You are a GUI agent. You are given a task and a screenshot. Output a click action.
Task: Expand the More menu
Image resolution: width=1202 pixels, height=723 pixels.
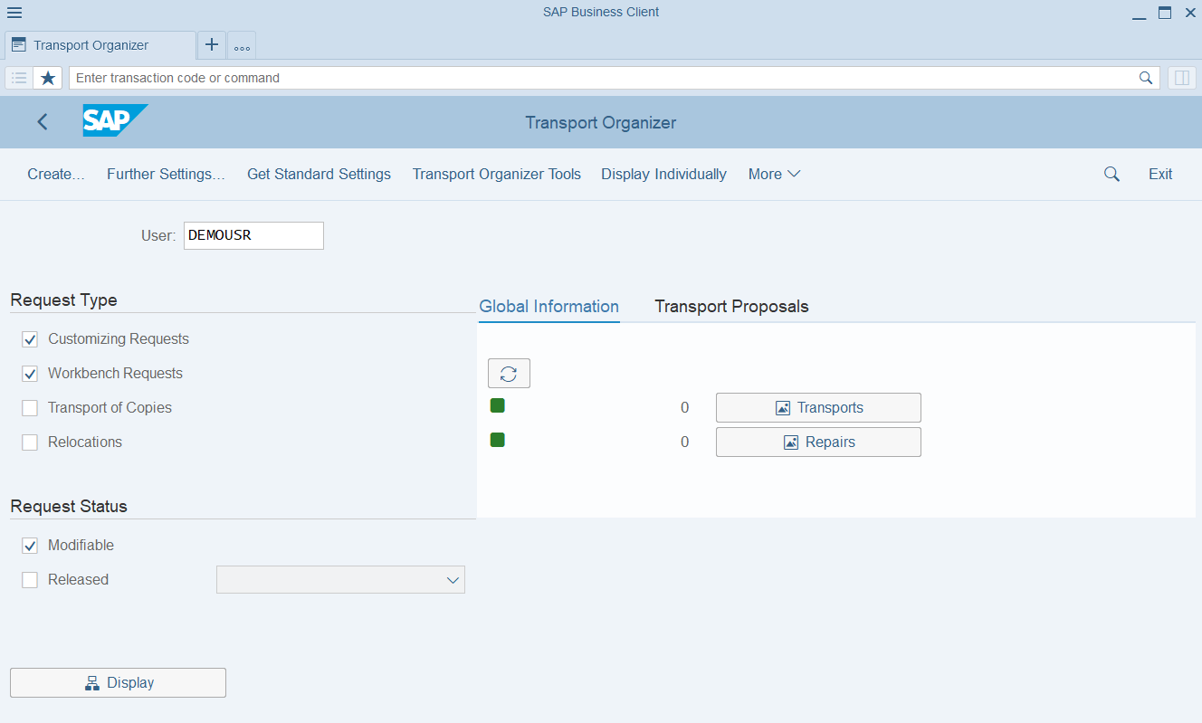pos(774,174)
